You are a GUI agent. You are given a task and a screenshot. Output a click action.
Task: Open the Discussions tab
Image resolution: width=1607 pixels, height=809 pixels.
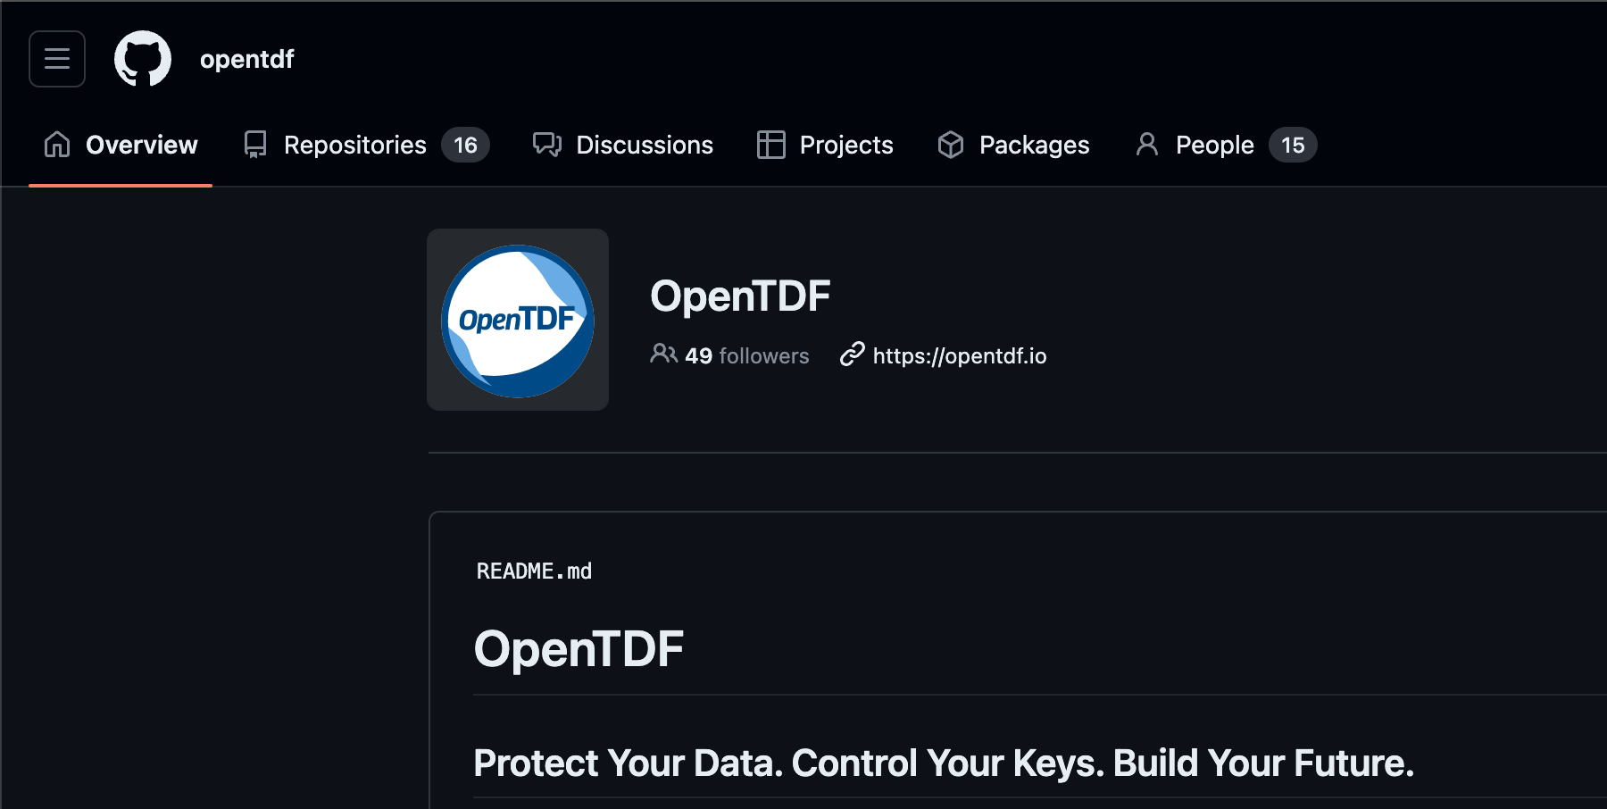644,145
